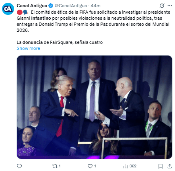This screenshot has width=175, height=171.
Task: Bookmark this post
Action: tap(161, 166)
